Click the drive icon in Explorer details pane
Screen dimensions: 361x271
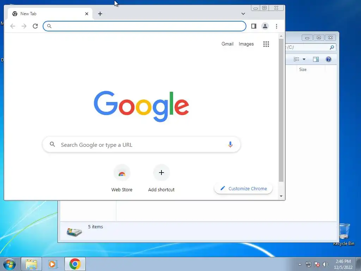click(x=74, y=231)
